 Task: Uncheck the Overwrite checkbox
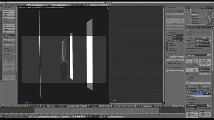click(x=187, y=86)
